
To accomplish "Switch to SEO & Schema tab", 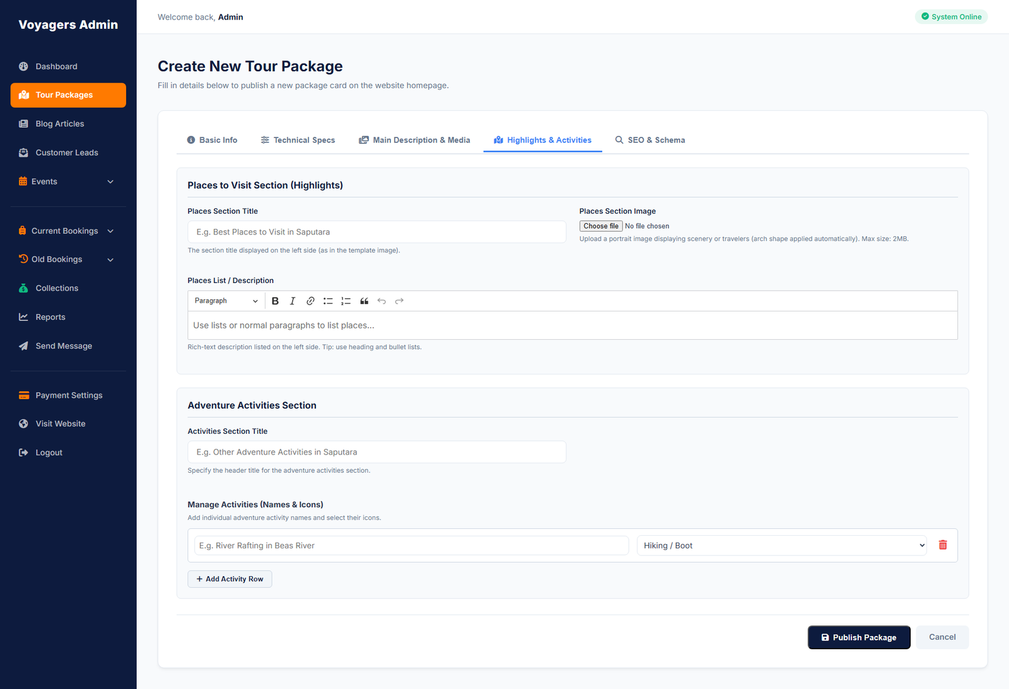I will pos(650,140).
